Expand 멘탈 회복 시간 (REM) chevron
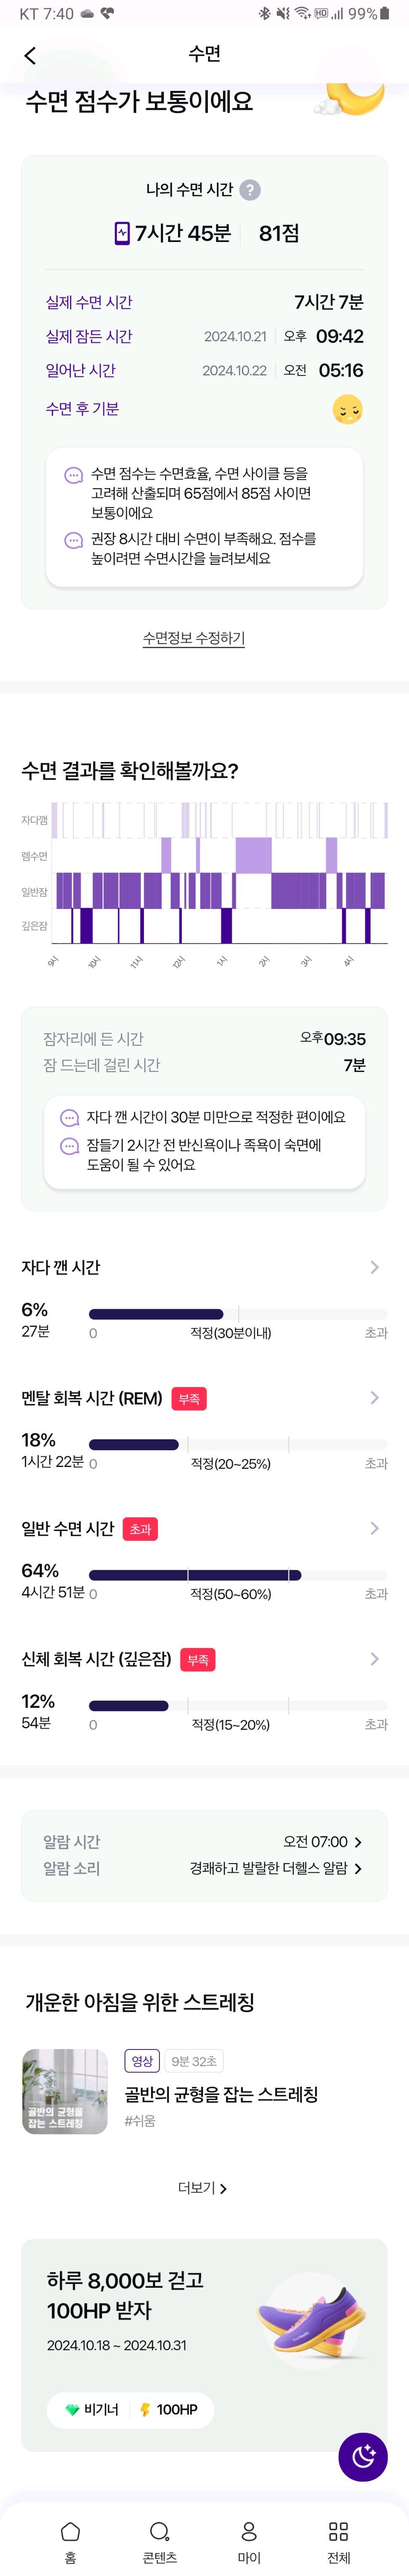Screen dimensions: 409x2576 [x=375, y=1397]
